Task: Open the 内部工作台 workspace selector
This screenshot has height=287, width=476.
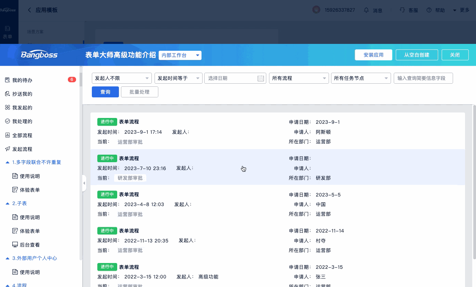Action: [x=180, y=55]
